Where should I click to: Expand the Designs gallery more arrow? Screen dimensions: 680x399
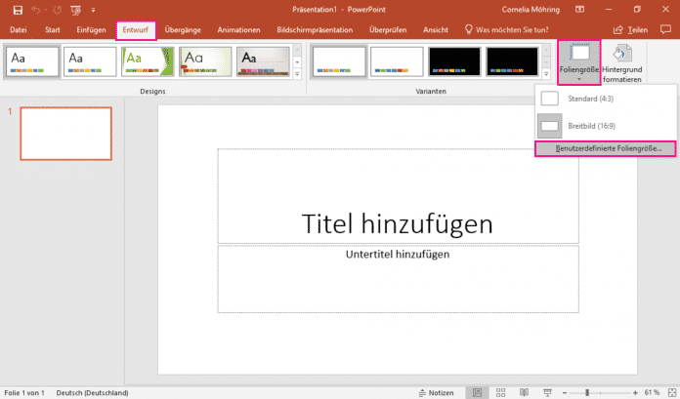point(297,74)
